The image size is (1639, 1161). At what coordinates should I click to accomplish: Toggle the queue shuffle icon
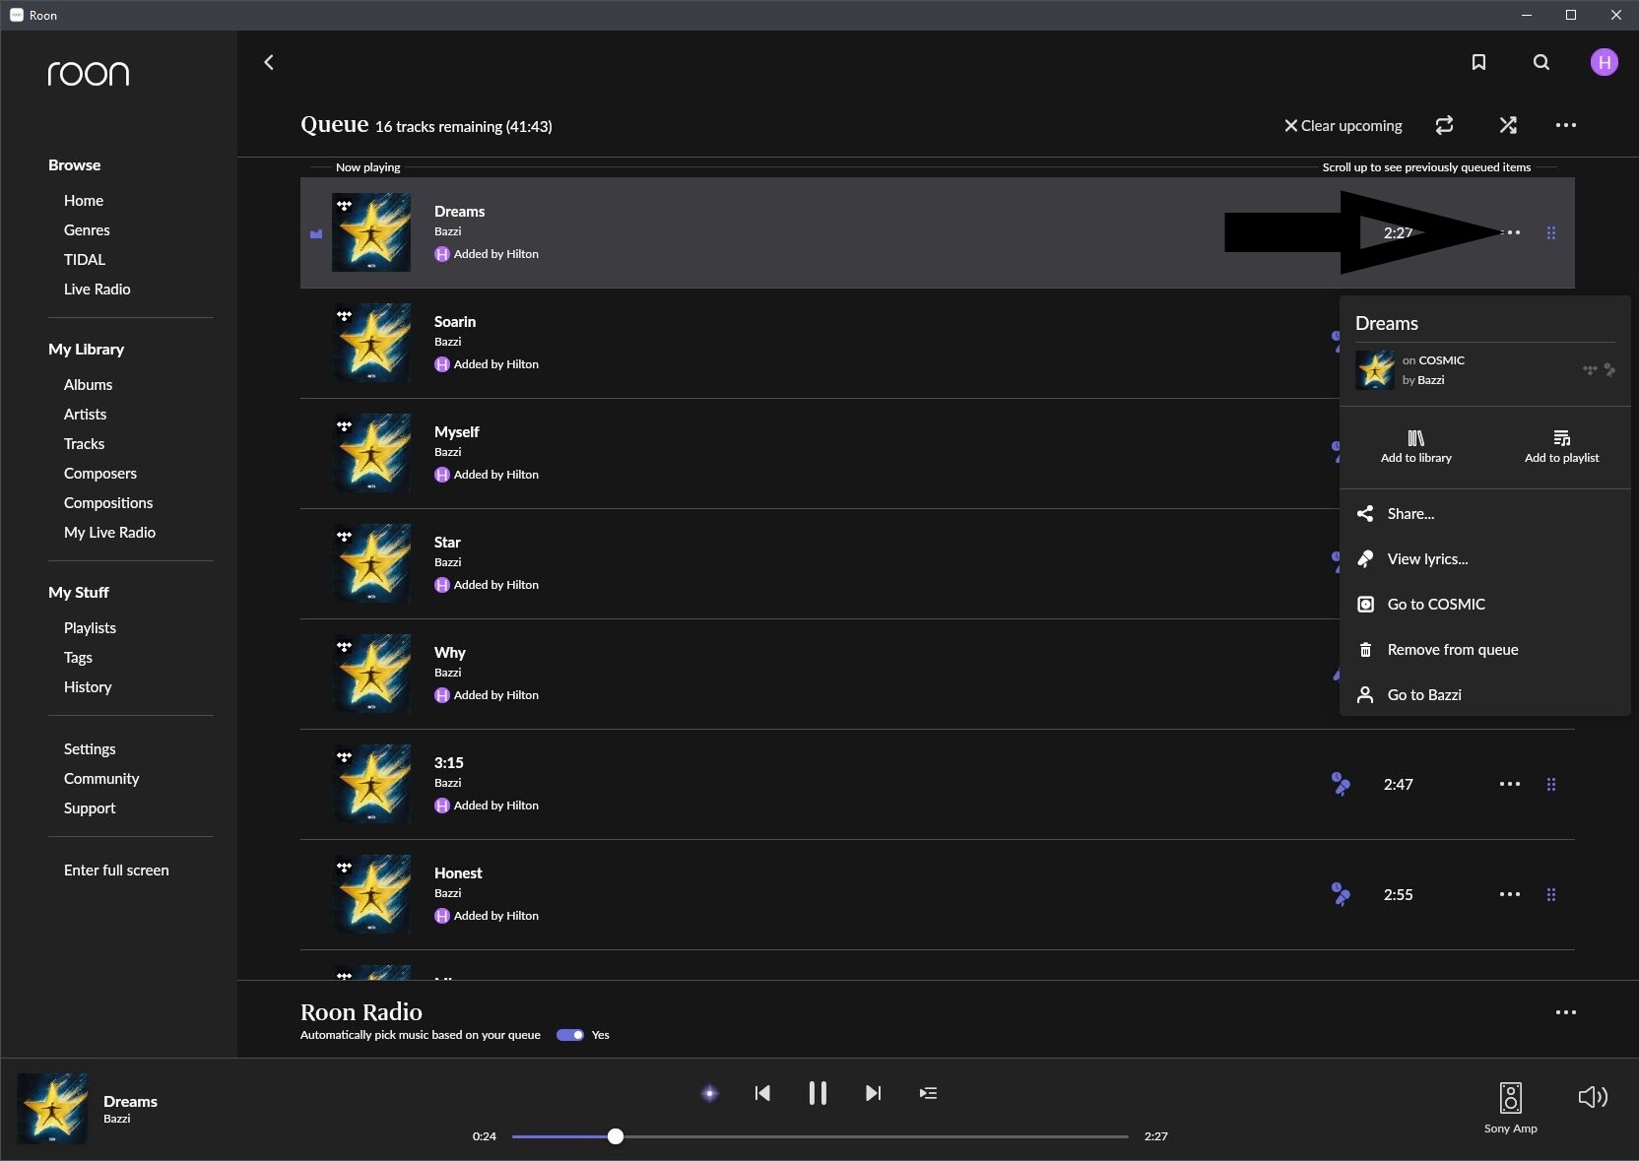[x=1508, y=125]
